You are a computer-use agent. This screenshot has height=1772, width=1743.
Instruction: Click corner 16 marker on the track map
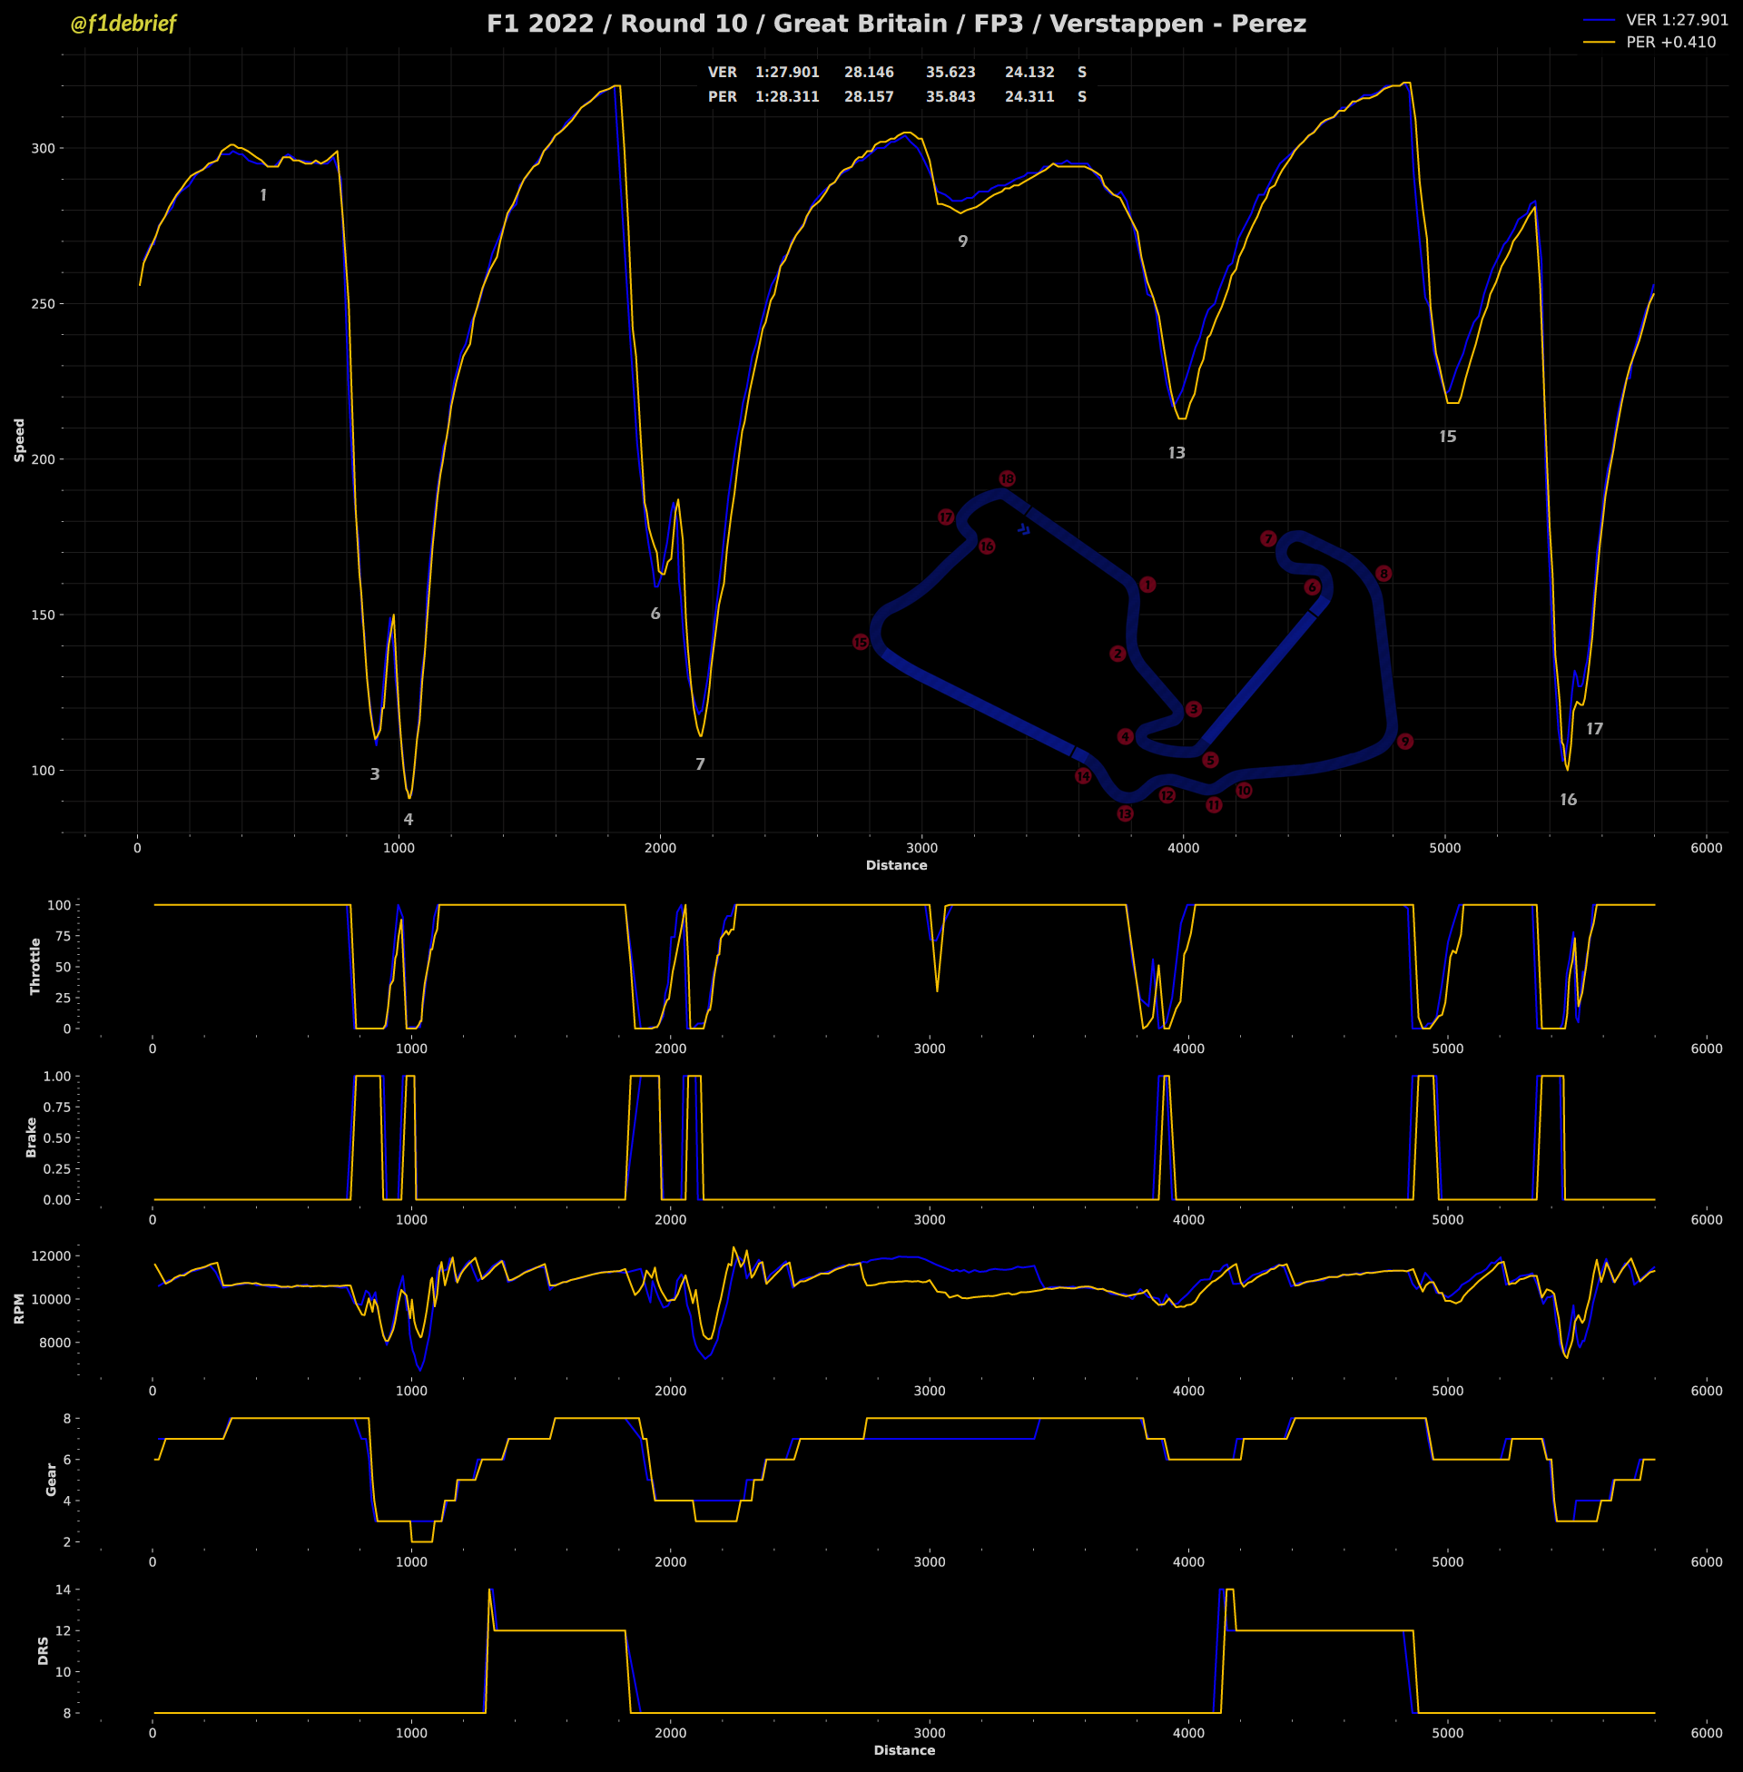pos(987,546)
